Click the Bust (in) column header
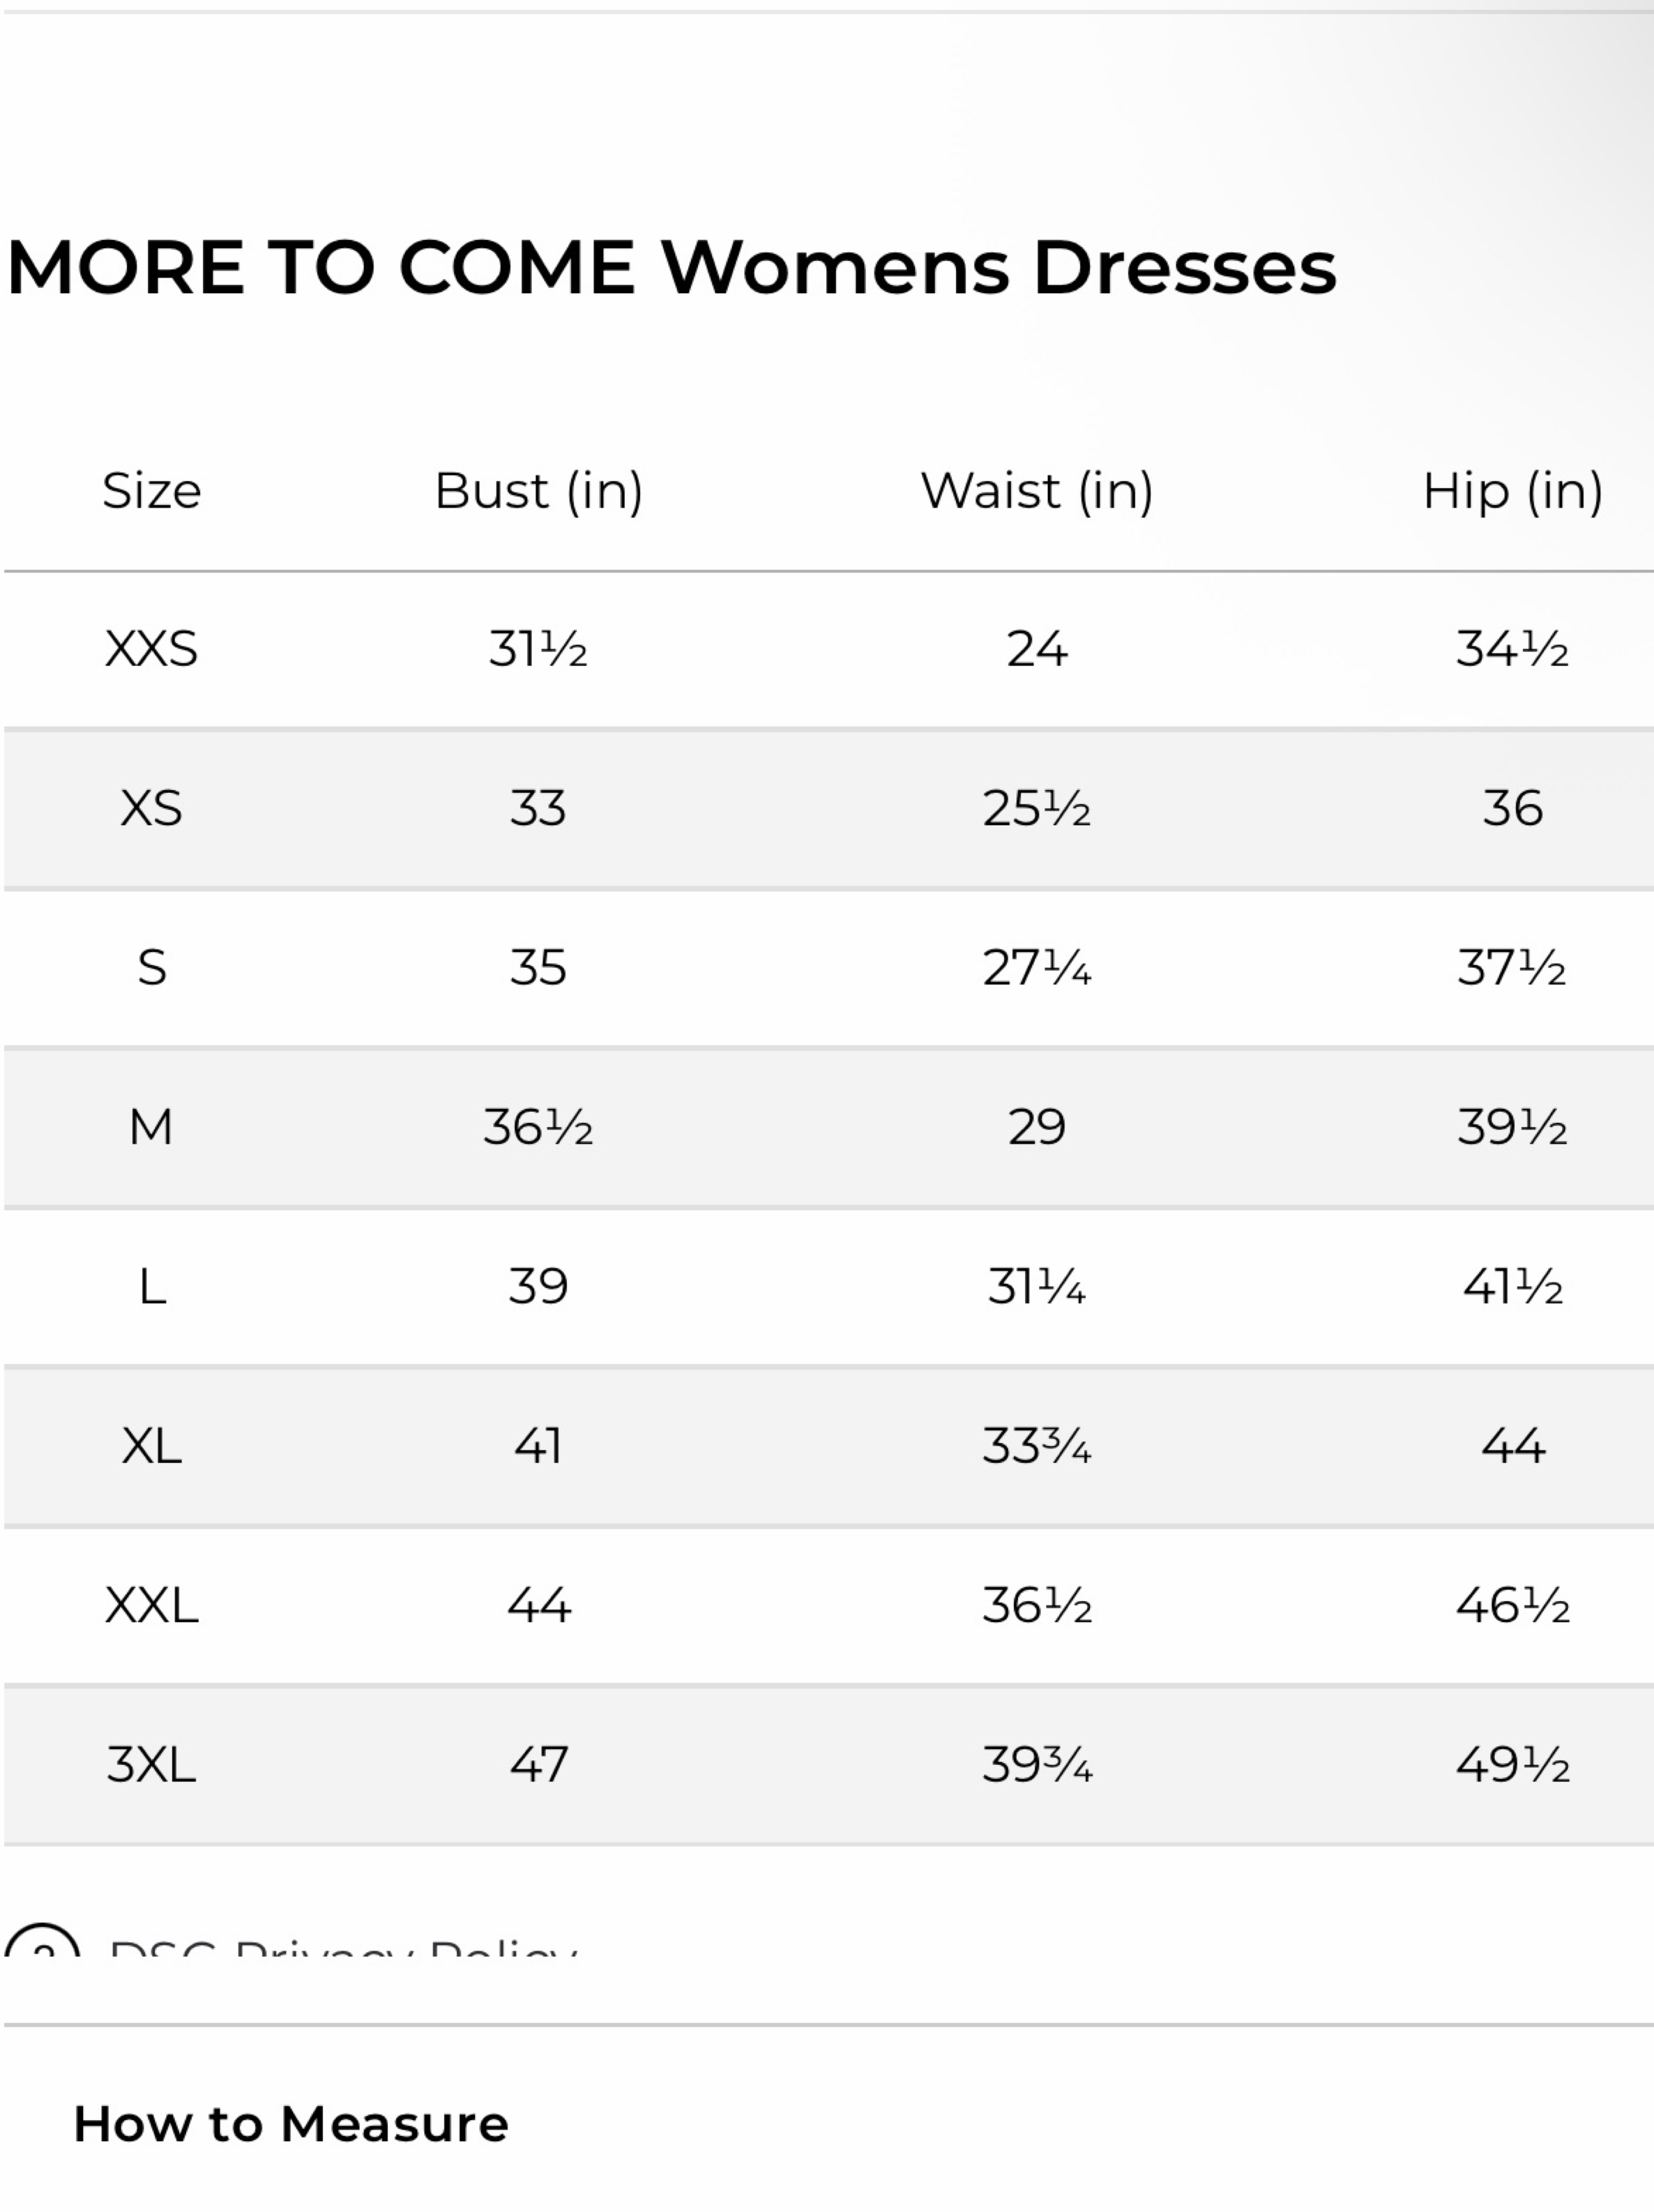1654x2212 pixels. pyautogui.click(x=539, y=491)
